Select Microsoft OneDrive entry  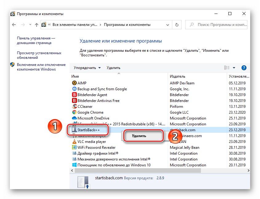click(x=93, y=118)
